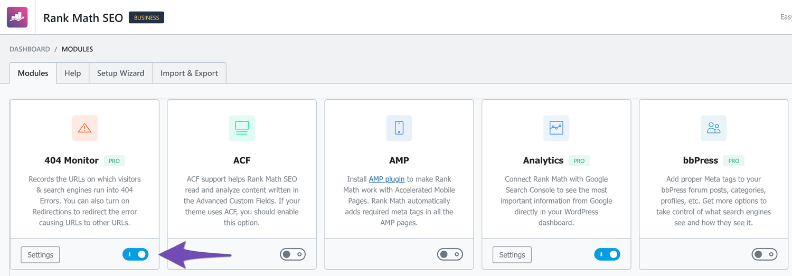Click the bbPress users icon
Image resolution: width=792 pixels, height=276 pixels.
pyautogui.click(x=713, y=128)
